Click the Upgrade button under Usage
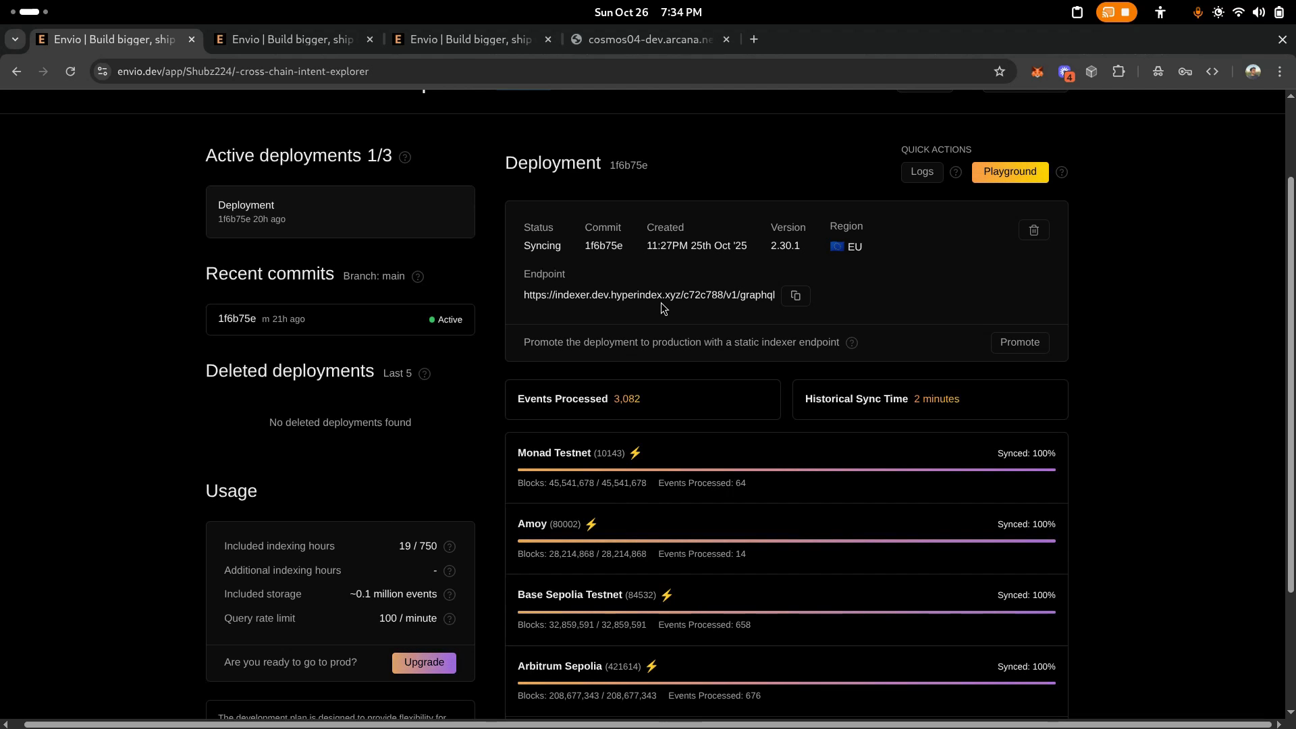The image size is (1296, 729). (423, 663)
